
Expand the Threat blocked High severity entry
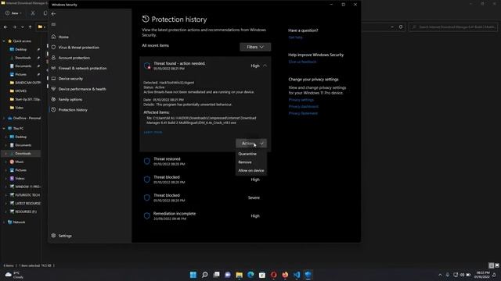click(x=205, y=180)
